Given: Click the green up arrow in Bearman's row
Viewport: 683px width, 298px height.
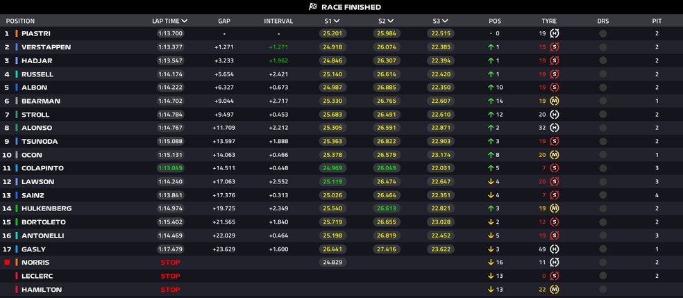Looking at the screenshot, I should 491,101.
